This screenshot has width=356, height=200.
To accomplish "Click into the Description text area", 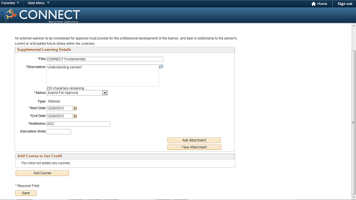I will tap(102, 76).
